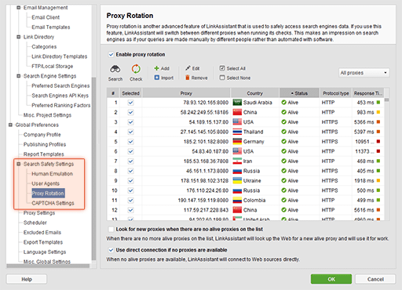Viewport: 402px width, 290px height.
Task: Collapse the Link Directory tree node
Action: 19,37
